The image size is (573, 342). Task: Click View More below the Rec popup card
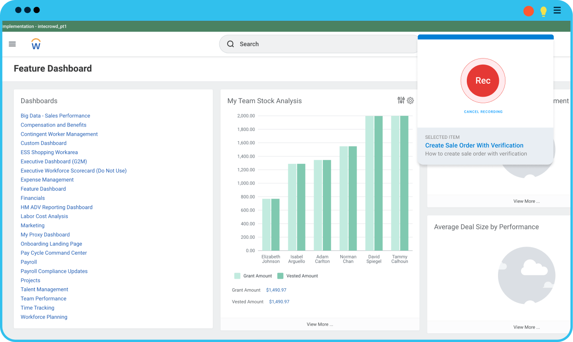pos(527,201)
